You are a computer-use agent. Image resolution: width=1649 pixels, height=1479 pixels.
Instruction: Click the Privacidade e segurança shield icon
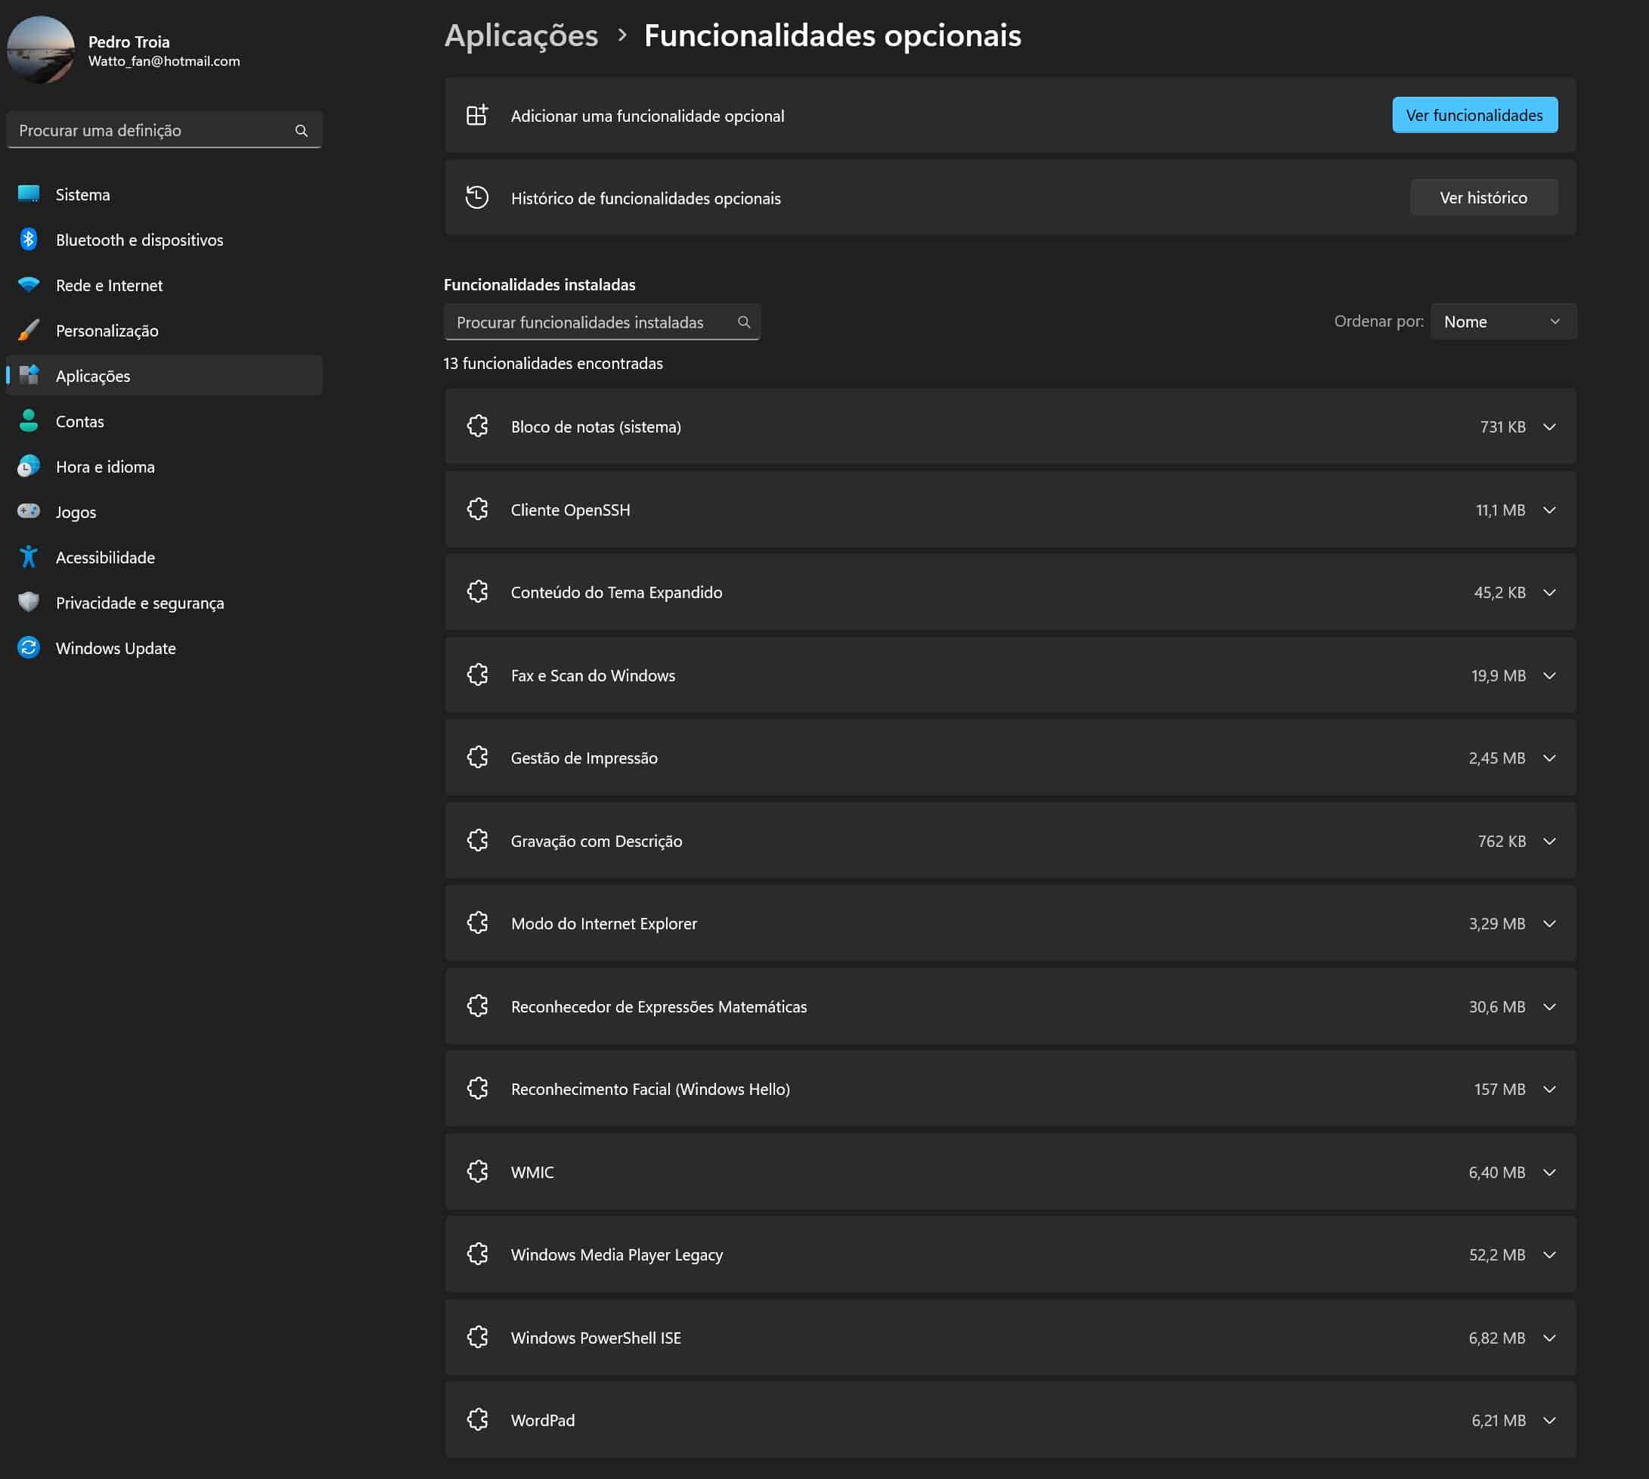[29, 603]
